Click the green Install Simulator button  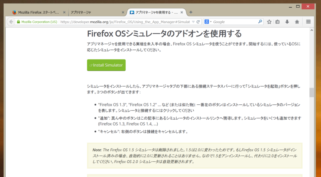point(106,65)
